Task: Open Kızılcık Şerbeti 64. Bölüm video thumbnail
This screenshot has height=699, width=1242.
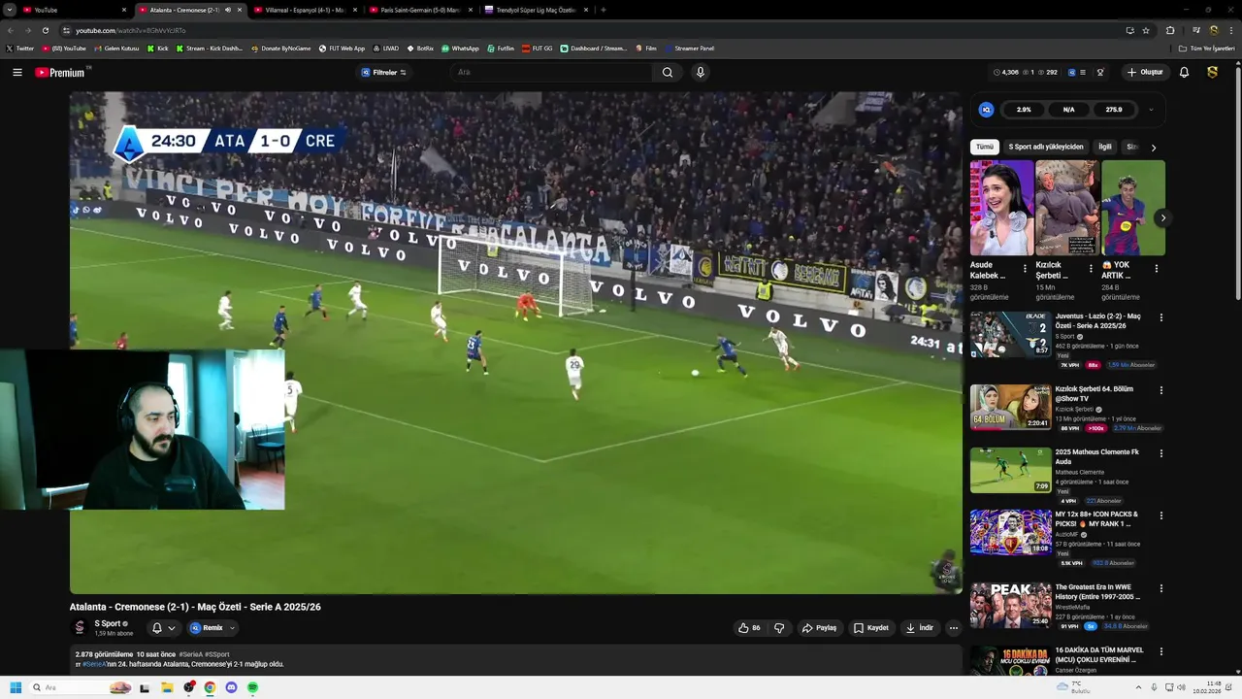Action: (x=1010, y=407)
